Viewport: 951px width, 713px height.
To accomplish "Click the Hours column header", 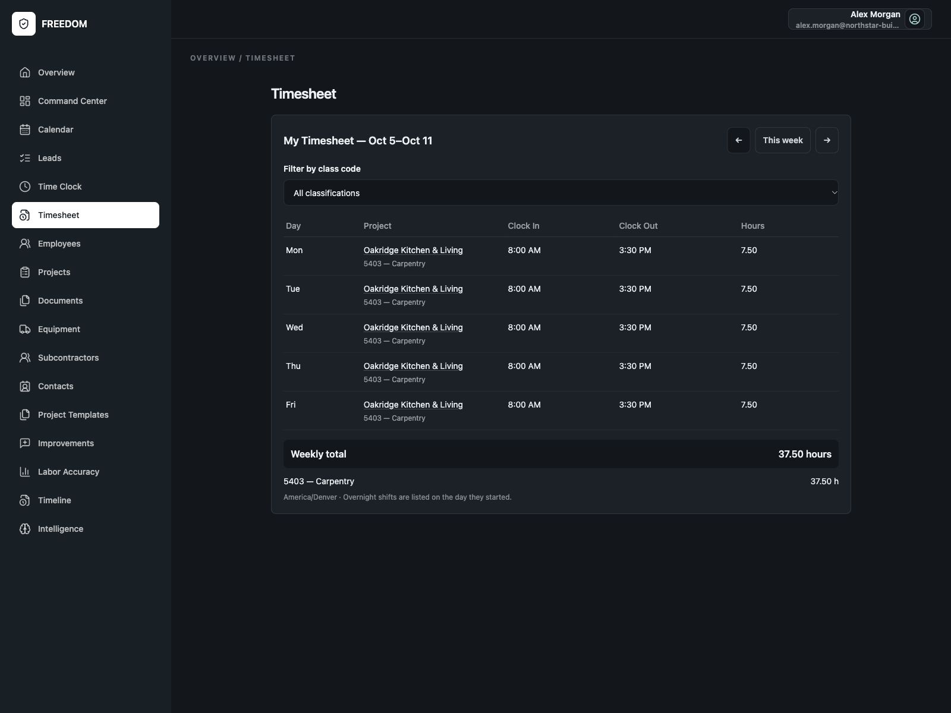I will (752, 226).
